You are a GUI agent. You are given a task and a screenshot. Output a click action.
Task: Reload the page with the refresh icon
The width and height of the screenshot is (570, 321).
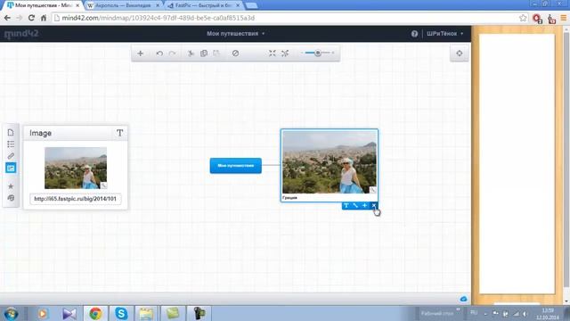31,18
